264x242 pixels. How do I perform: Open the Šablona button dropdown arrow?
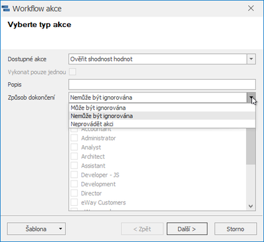point(60,229)
